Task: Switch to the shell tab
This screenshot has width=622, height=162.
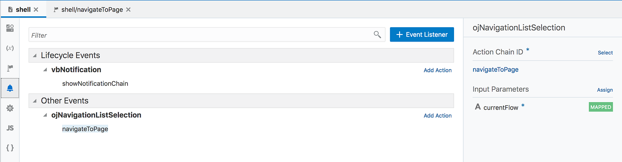Action: tap(19, 9)
